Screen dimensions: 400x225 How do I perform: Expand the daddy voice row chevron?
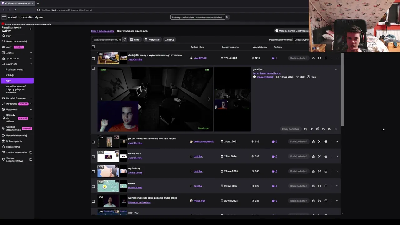337,156
